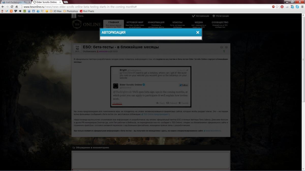Click Favorite under the tweet

184,103
